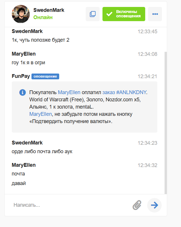Click the 12:34:21 timestamp of FunPay message
Image resolution: width=181 pixels, height=227 pixels.
pyautogui.click(x=147, y=76)
